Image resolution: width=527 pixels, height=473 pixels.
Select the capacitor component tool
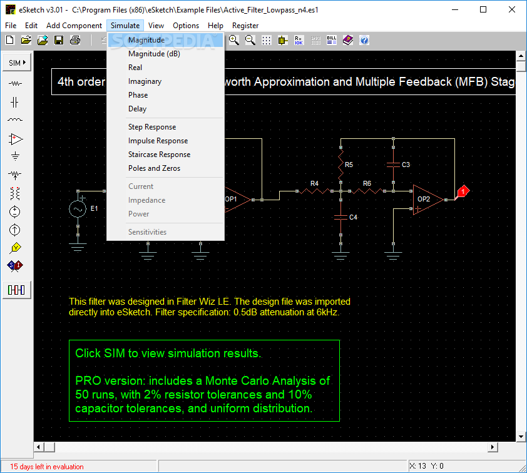(14, 102)
